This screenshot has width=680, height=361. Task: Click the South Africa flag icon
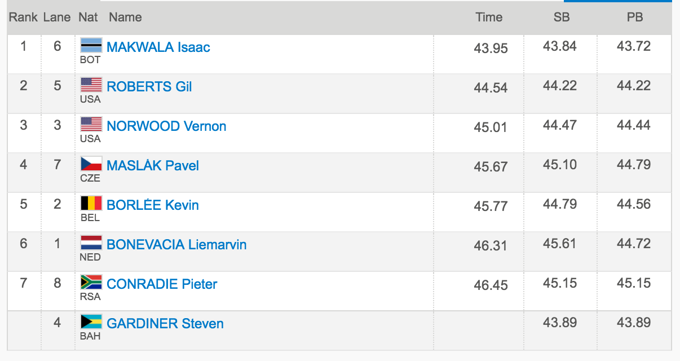[x=91, y=282]
